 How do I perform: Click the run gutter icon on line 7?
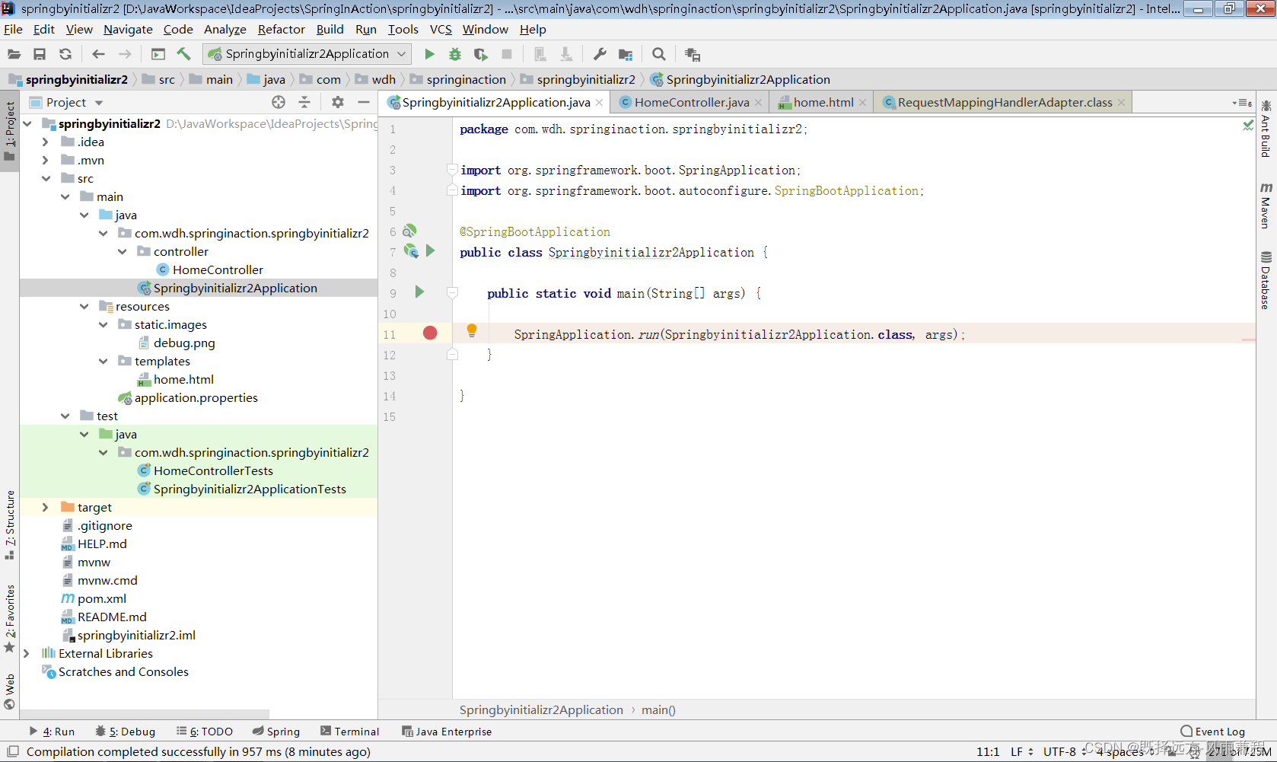tap(431, 250)
